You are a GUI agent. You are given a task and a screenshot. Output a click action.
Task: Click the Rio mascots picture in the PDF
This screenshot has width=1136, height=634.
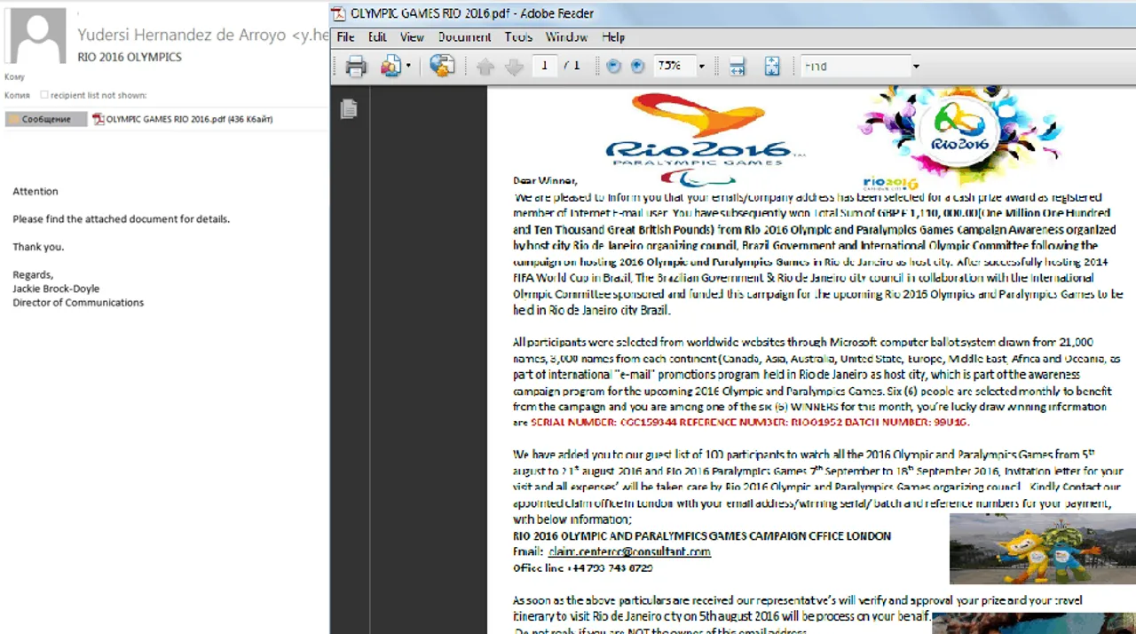click(1043, 549)
